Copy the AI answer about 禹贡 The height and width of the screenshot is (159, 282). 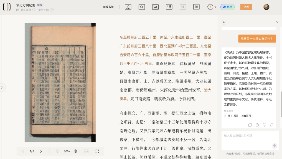250,125
